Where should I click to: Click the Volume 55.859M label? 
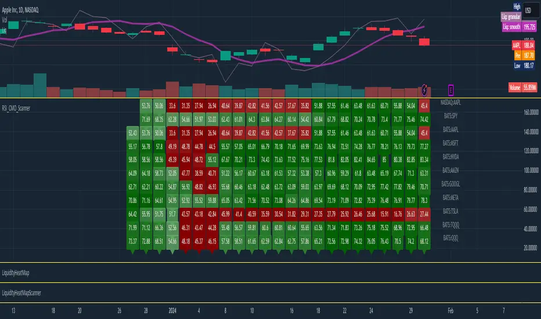[522, 87]
